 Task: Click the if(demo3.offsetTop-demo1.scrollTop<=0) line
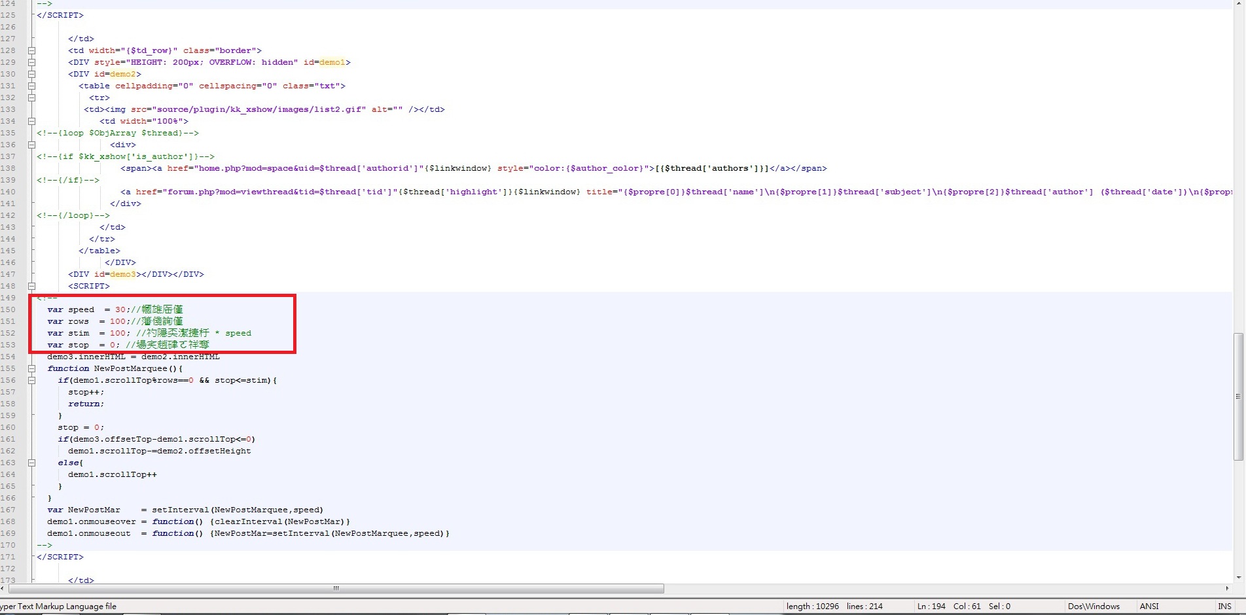[x=157, y=439]
